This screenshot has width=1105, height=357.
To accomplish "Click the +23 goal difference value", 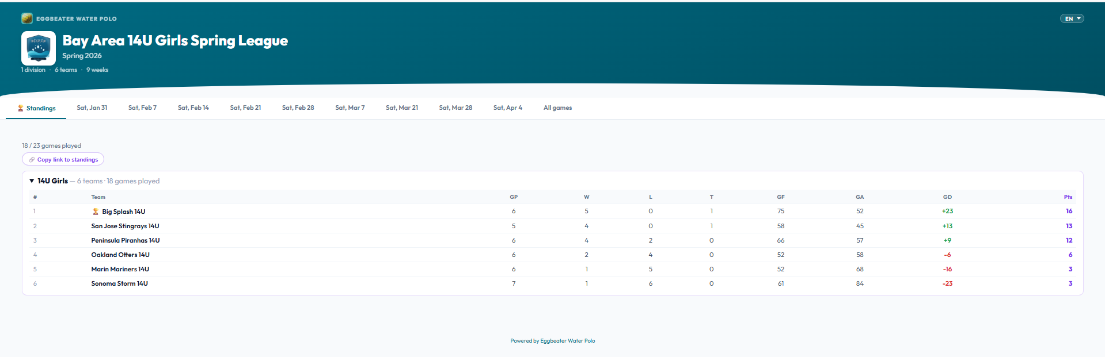I will tap(947, 211).
